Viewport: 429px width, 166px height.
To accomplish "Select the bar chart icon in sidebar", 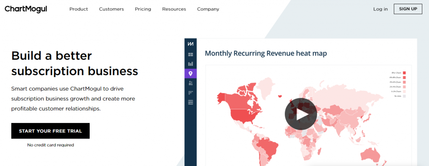I will [x=191, y=64].
